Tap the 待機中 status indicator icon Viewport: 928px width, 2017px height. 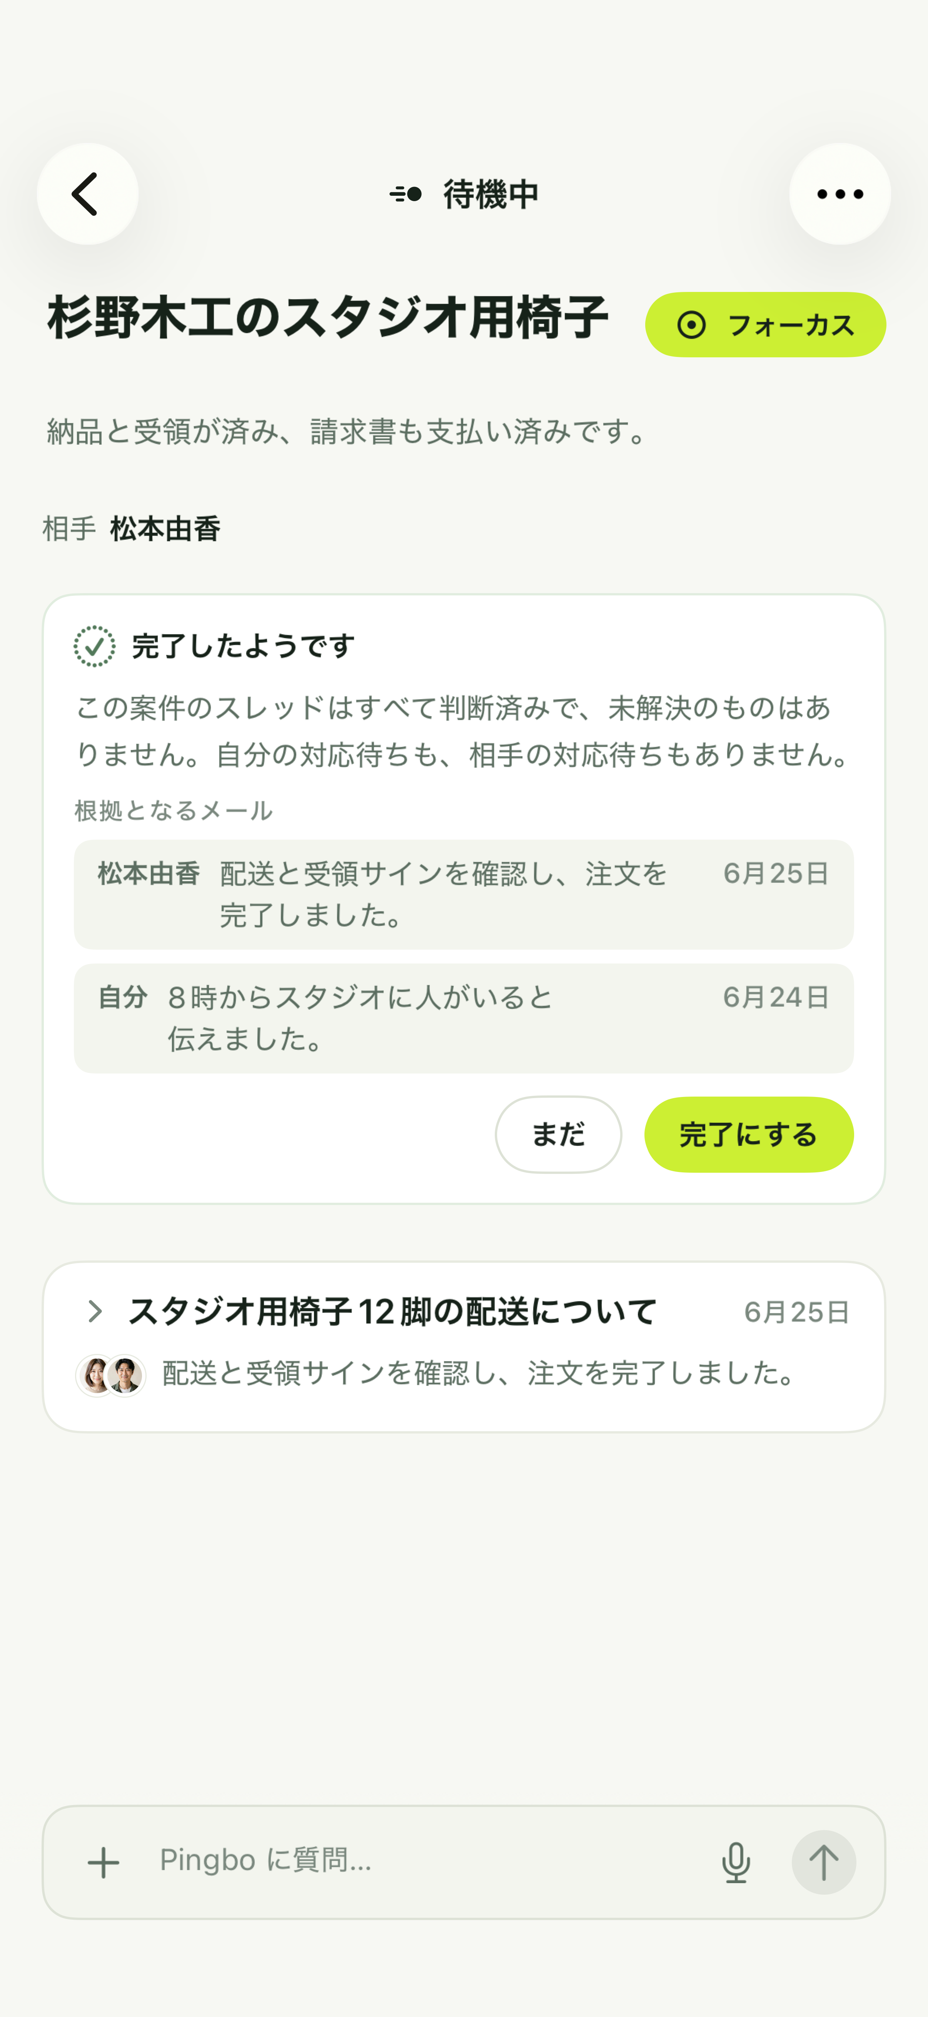coord(406,194)
